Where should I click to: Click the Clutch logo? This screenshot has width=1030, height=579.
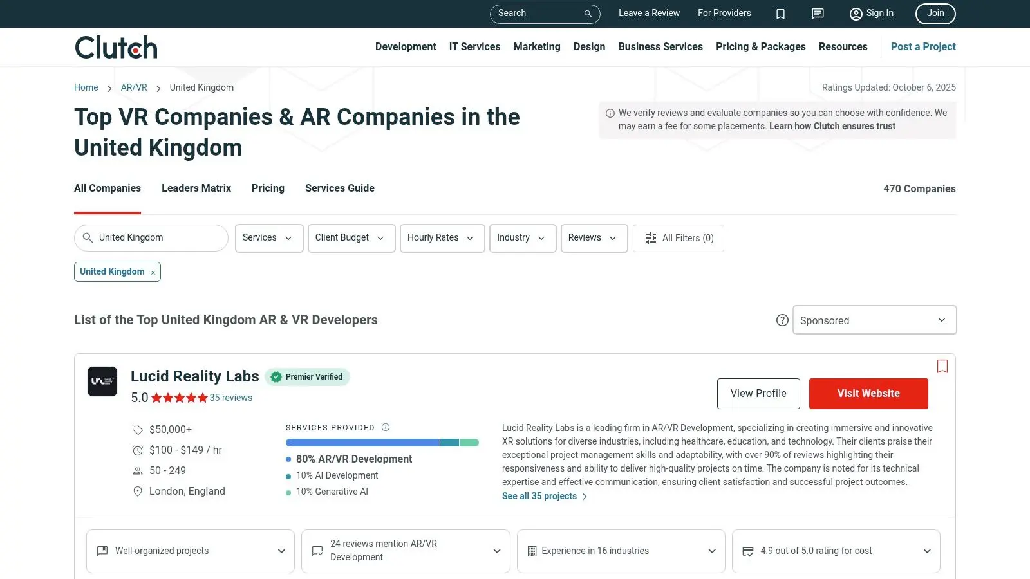115,46
